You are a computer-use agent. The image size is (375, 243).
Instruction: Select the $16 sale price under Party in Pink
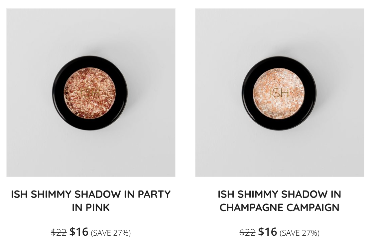[x=79, y=231]
